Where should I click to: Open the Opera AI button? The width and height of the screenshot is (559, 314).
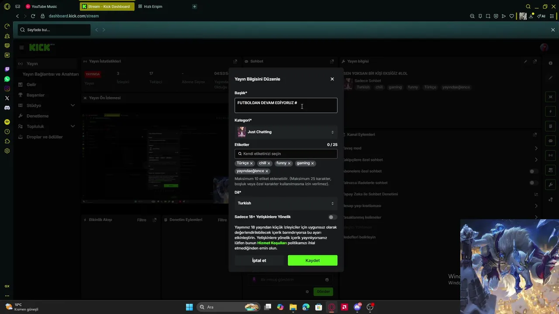click(541, 16)
